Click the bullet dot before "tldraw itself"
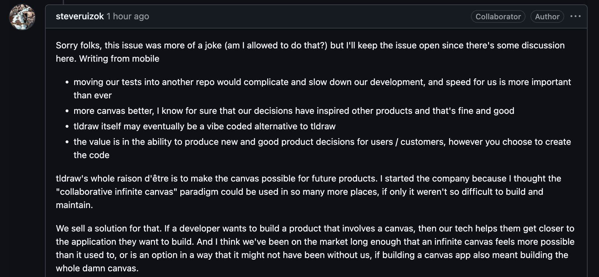Screen dimensions: 599x277 [67, 127]
